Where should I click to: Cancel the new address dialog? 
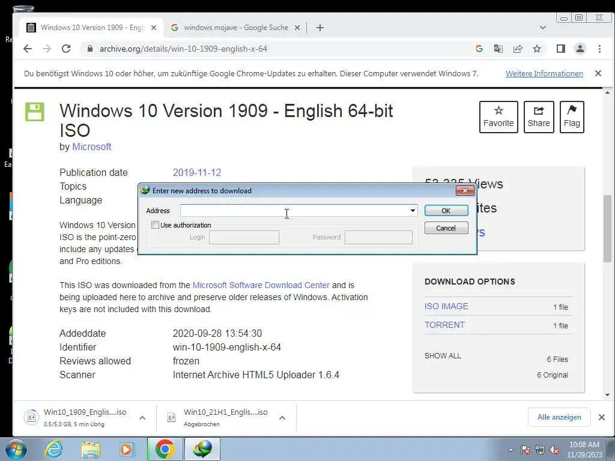click(x=446, y=227)
